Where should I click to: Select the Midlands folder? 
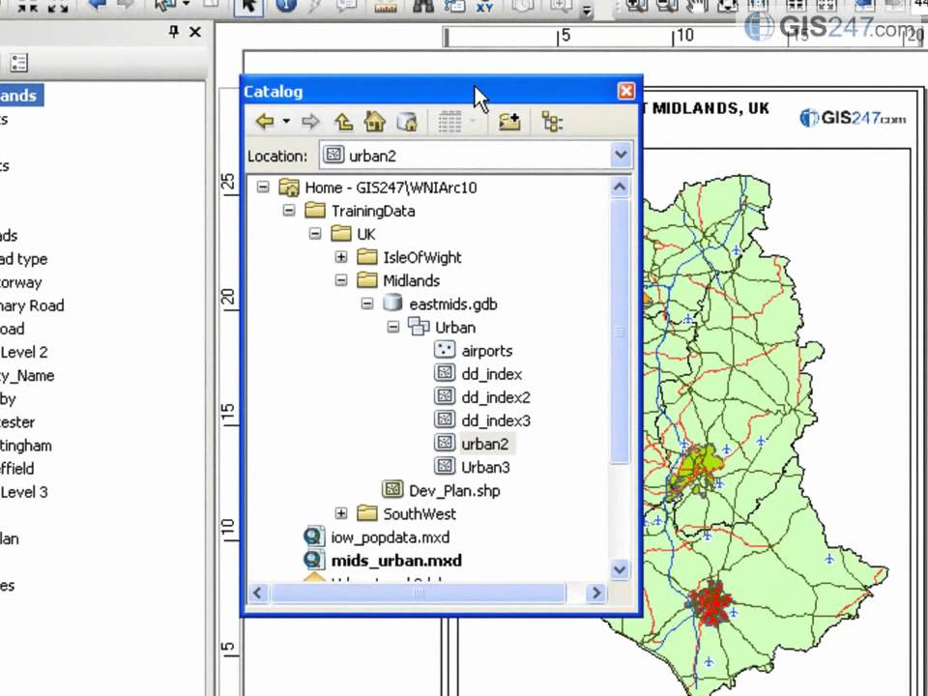[412, 280]
